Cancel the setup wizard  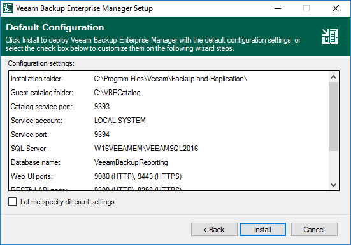click(x=314, y=229)
